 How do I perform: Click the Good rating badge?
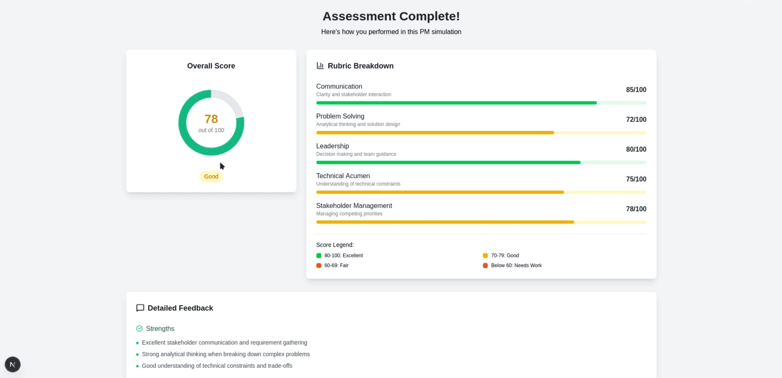click(x=211, y=176)
